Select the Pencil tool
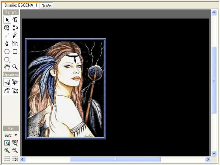This screenshot has width=220, height=165. (15, 36)
